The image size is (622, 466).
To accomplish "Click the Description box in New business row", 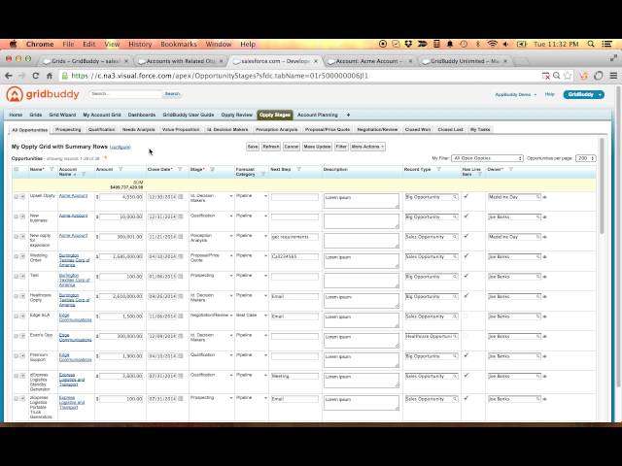I will click(x=361, y=221).
